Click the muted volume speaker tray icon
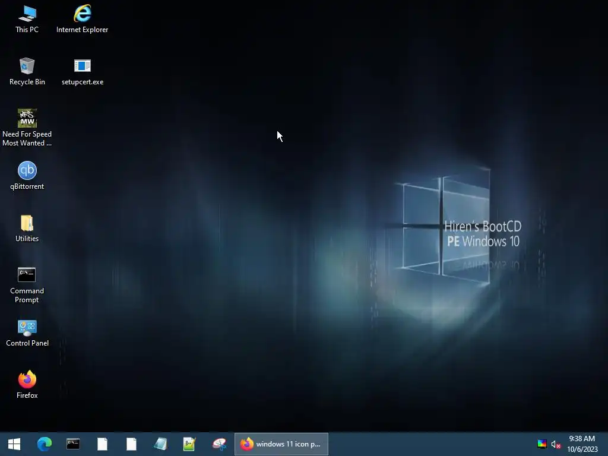 (x=556, y=444)
